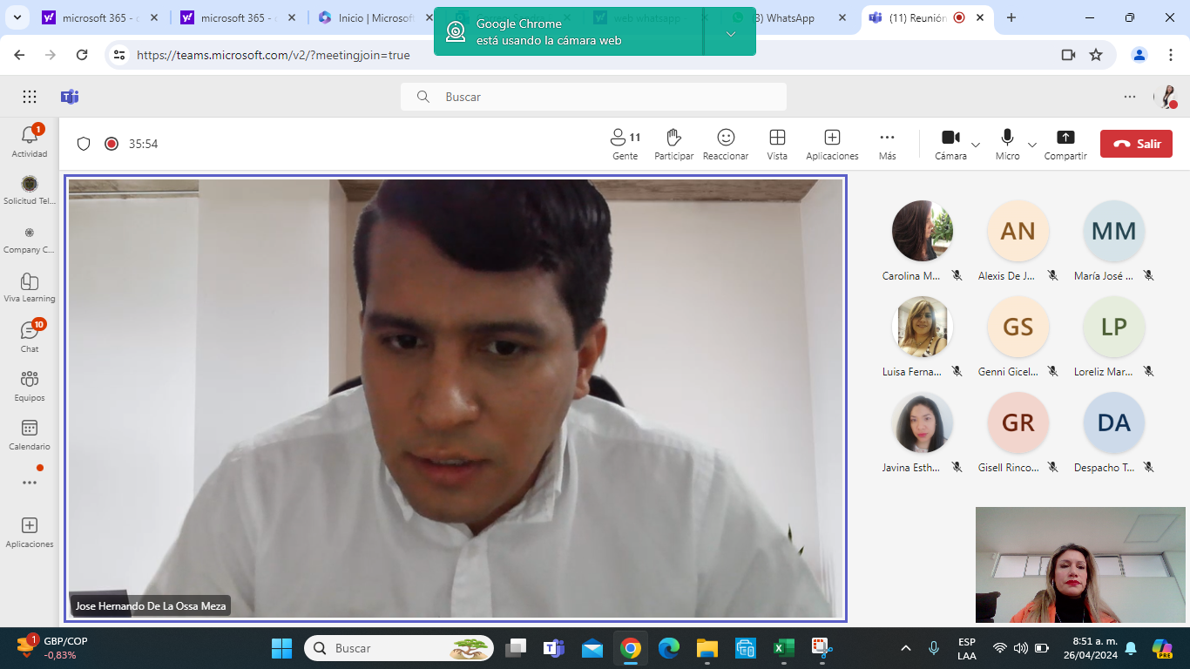Viewport: 1190px width, 669px height.
Task: Click the Teams Buscar search field
Action: click(x=593, y=97)
